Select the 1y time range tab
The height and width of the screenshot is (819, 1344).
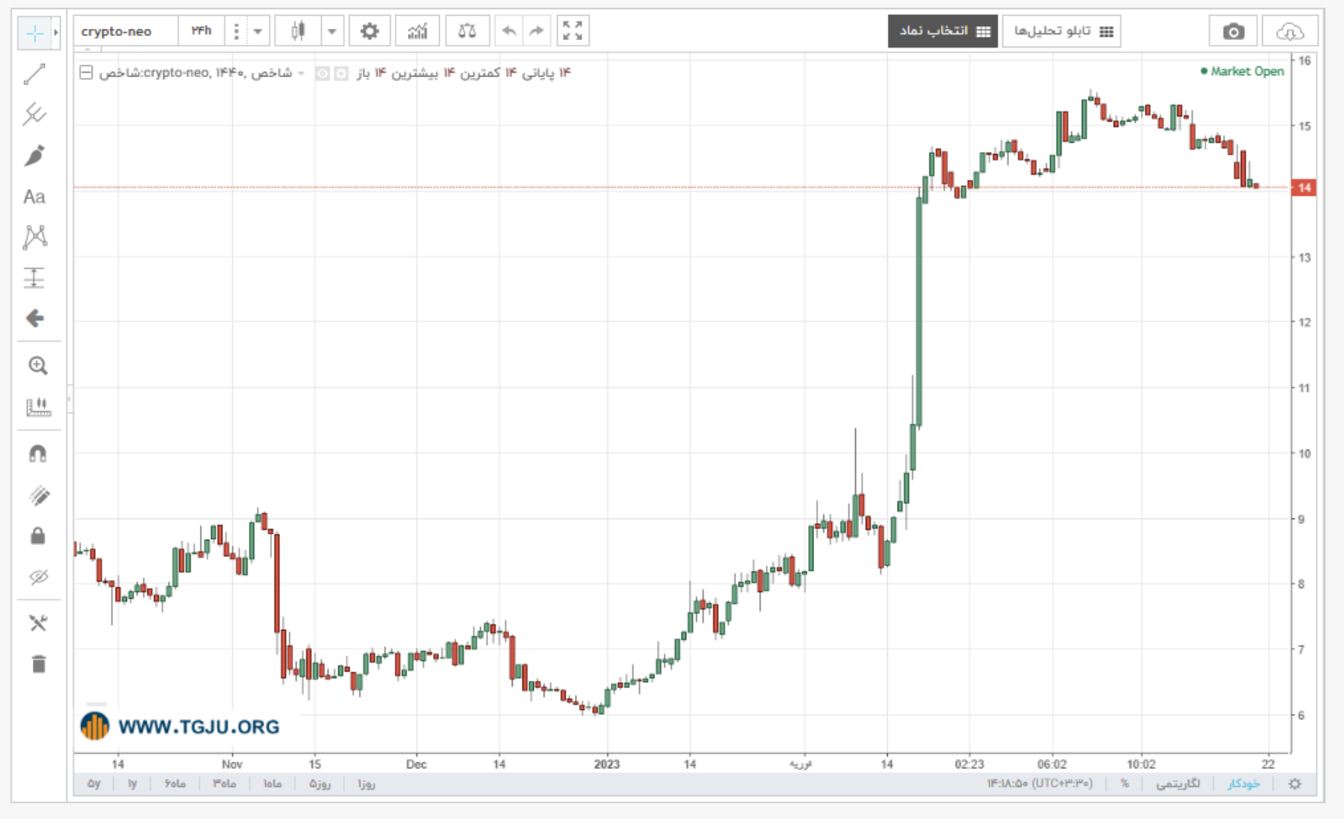[132, 784]
